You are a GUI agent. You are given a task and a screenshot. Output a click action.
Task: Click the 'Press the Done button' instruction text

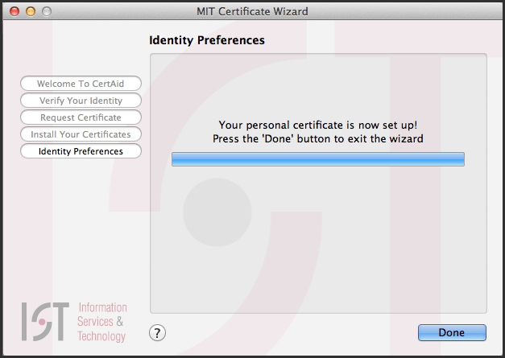[318, 138]
